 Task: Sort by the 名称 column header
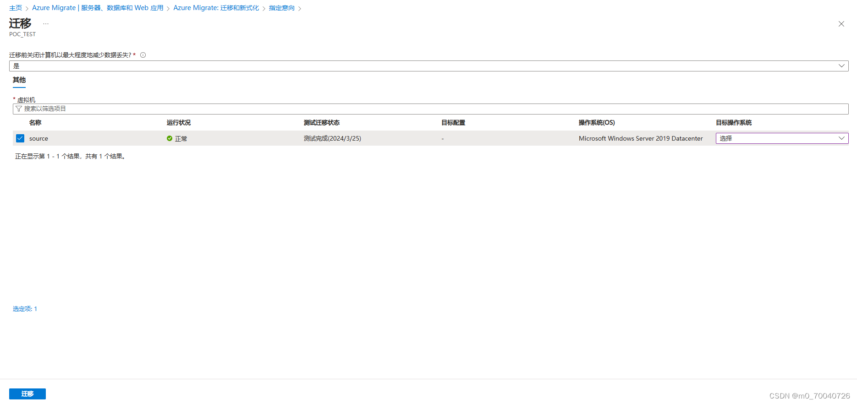coord(35,123)
